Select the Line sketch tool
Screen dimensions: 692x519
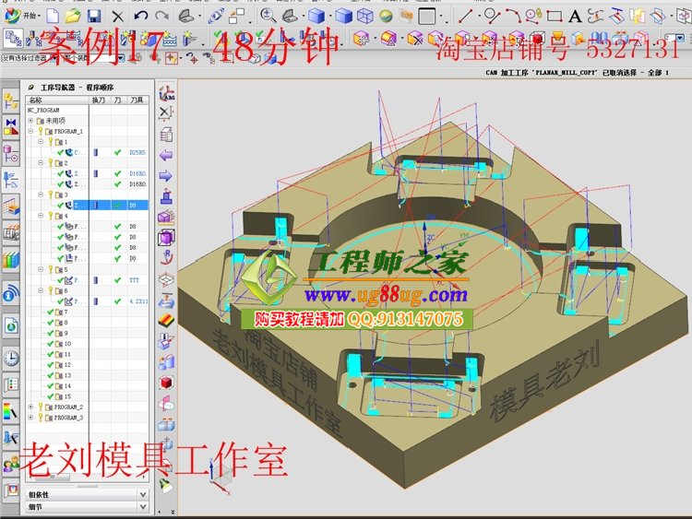[x=465, y=16]
